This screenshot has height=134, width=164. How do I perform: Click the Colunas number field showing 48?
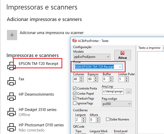76,79
